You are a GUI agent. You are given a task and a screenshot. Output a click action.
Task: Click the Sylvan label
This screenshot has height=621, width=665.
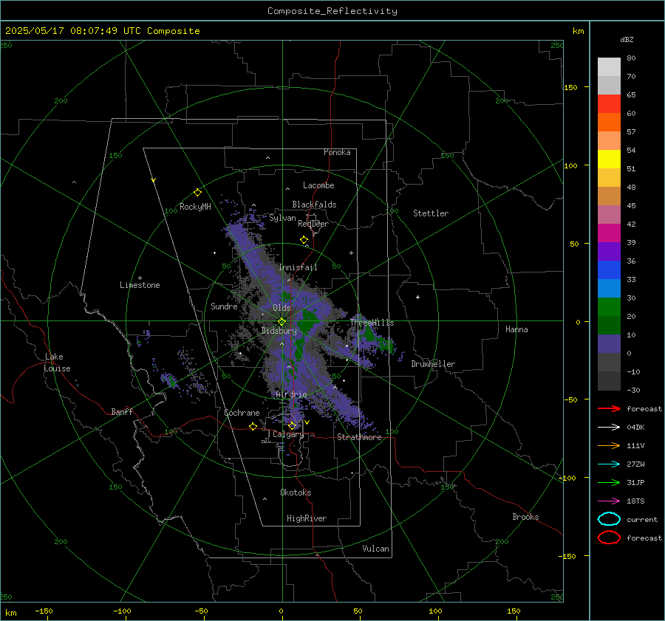click(x=282, y=218)
